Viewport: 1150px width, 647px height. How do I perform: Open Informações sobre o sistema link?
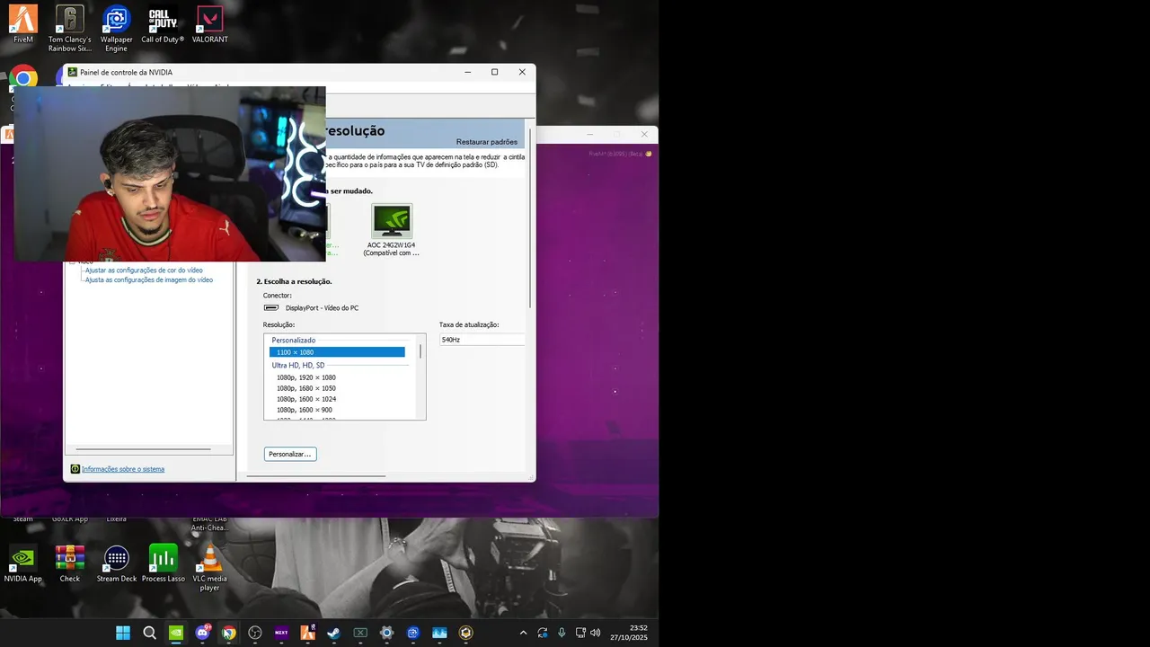(x=123, y=469)
